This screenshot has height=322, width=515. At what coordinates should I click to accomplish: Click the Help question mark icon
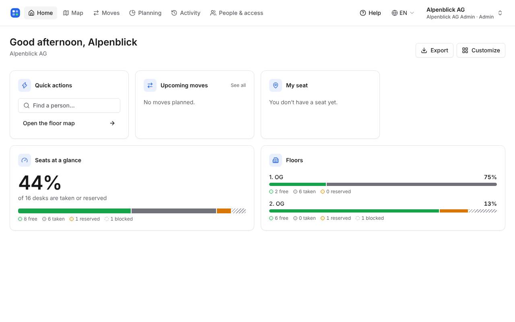point(363,13)
